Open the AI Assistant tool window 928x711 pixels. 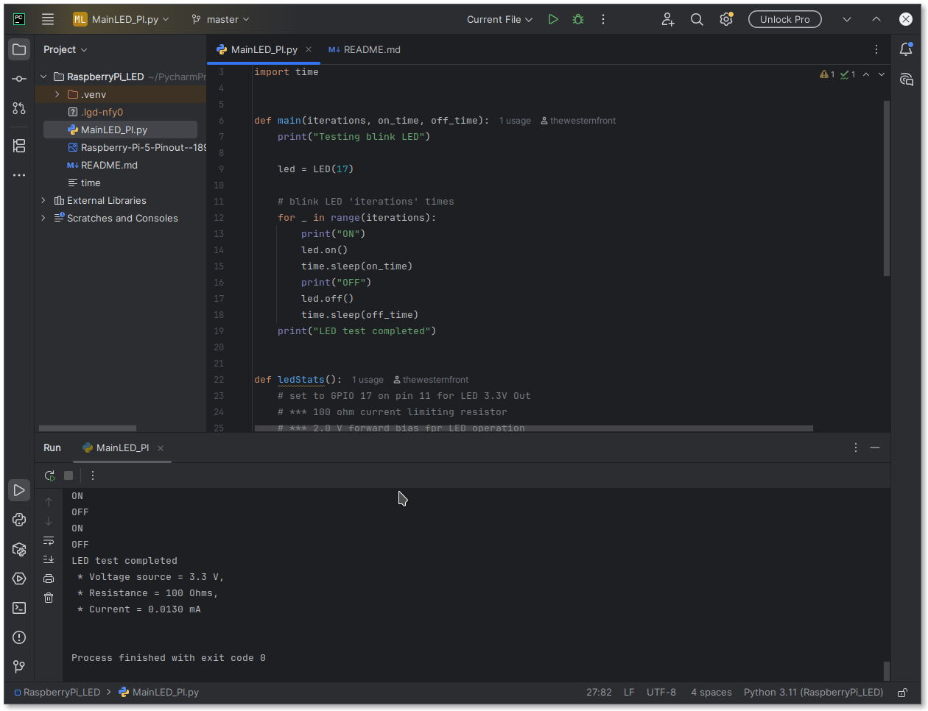tap(907, 79)
